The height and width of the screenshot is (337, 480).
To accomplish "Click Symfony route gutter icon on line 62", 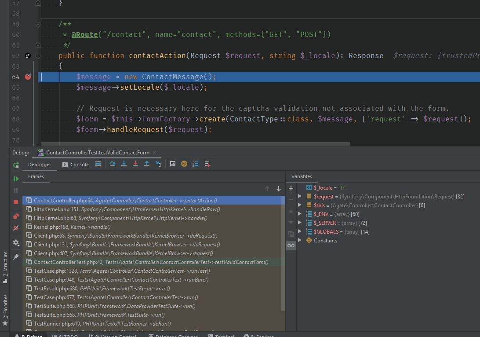I will click(28, 55).
